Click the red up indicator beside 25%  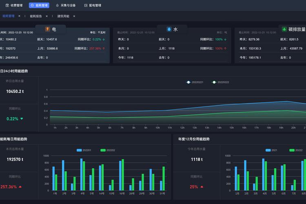pyautogui.click(x=202, y=187)
